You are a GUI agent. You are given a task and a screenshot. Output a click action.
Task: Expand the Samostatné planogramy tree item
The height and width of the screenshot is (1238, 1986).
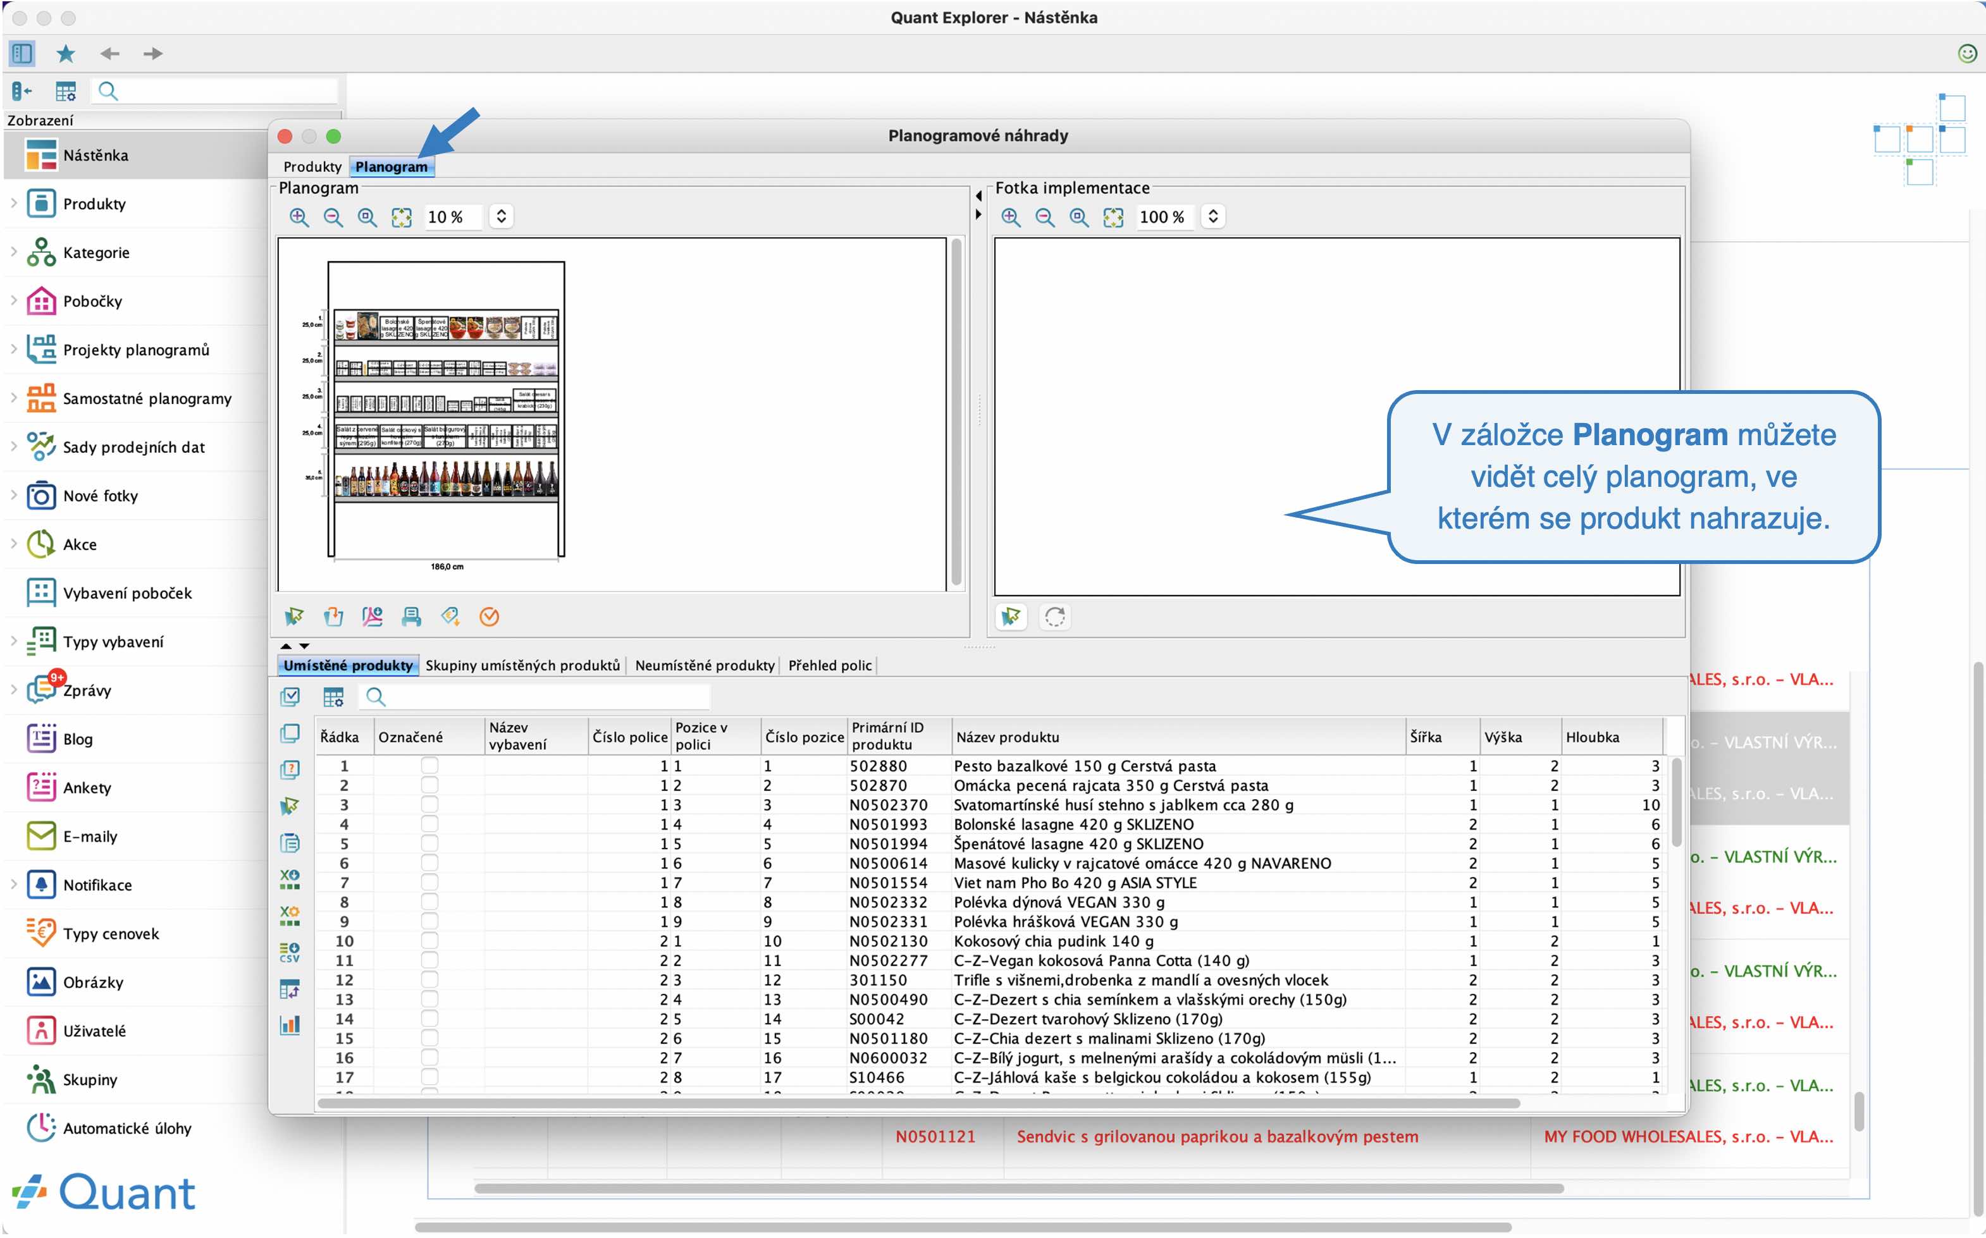click(x=14, y=398)
